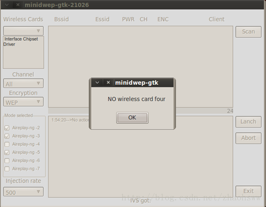Toggle the Aireplay-ng -5 checkbox

pyautogui.click(x=7, y=153)
